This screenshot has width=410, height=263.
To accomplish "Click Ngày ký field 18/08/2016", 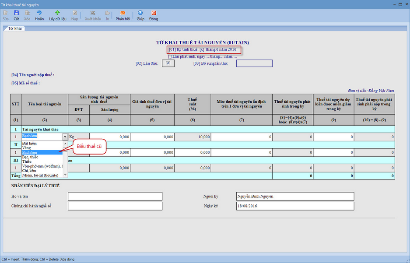I will [295, 206].
